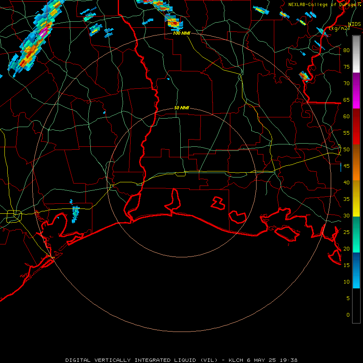Select the 15 value on the color scale

click(x=346, y=265)
